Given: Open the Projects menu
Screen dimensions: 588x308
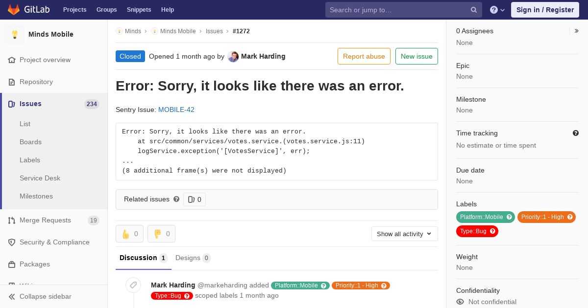Looking at the screenshot, I should pyautogui.click(x=74, y=10).
